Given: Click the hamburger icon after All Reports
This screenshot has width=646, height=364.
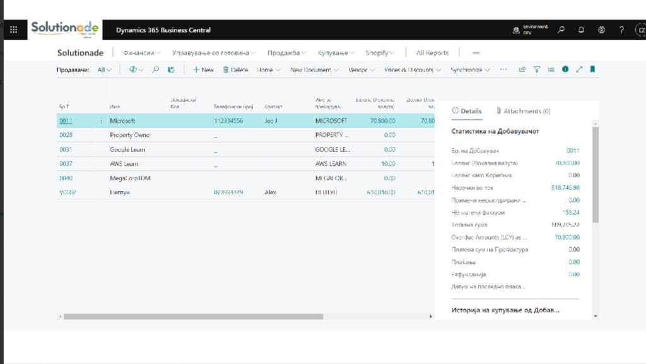Looking at the screenshot, I should pyautogui.click(x=476, y=53).
